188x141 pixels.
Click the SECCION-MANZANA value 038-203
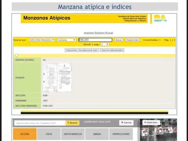48,106
